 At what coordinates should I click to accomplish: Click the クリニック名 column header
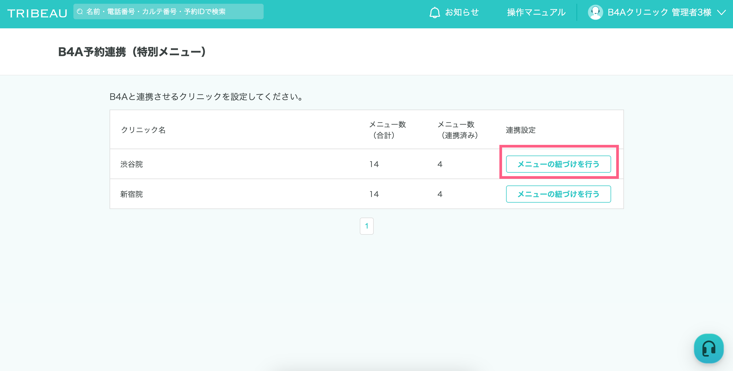(x=143, y=130)
